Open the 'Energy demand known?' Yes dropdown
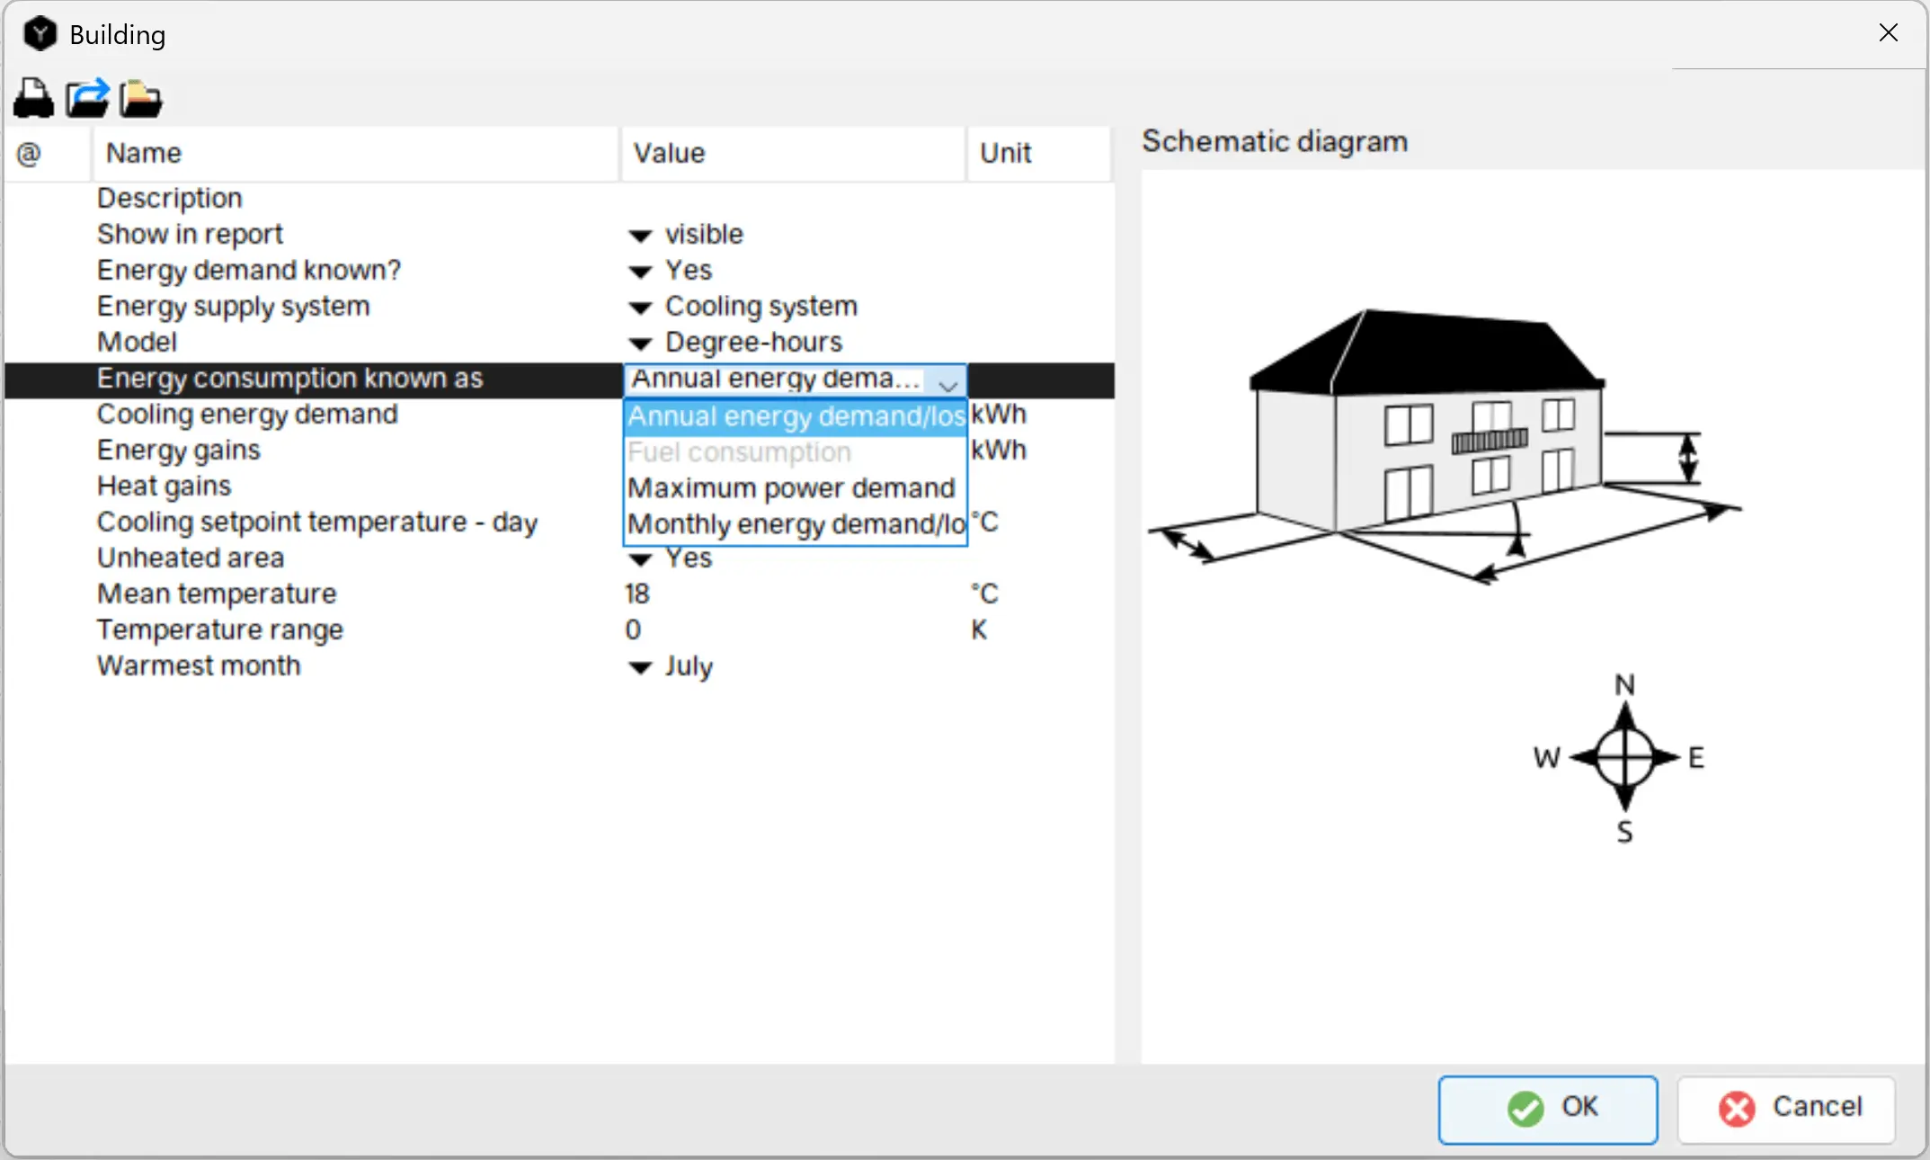This screenshot has height=1160, width=1930. coord(639,271)
